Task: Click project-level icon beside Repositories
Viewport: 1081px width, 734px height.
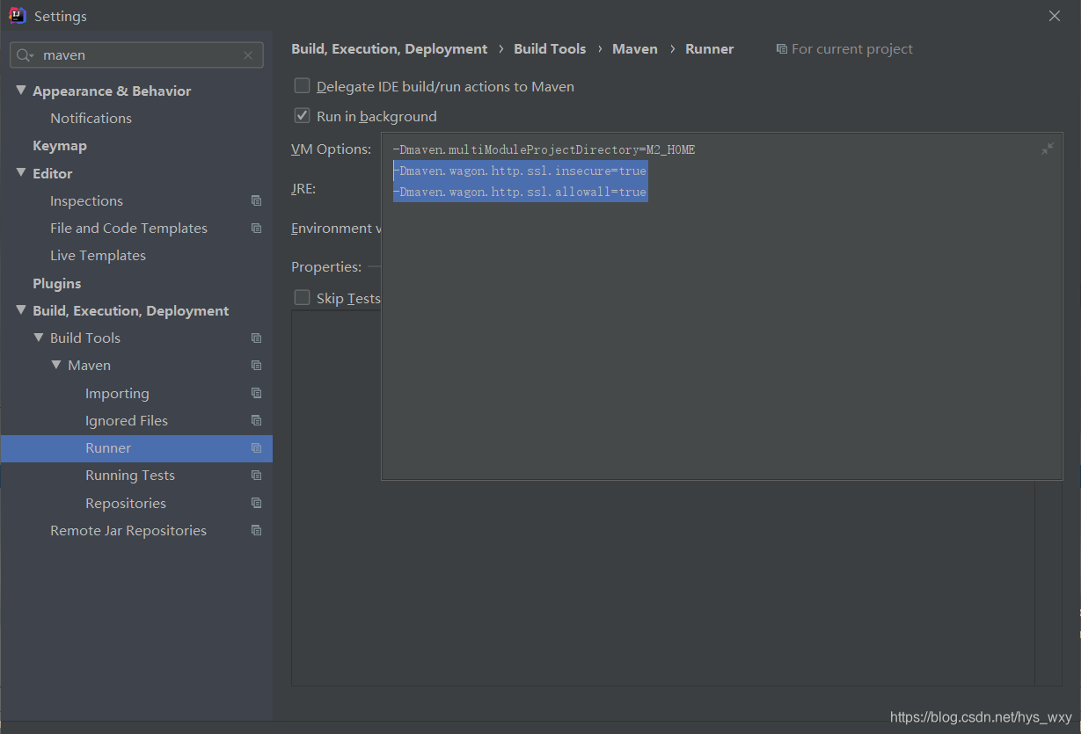Action: pos(256,504)
